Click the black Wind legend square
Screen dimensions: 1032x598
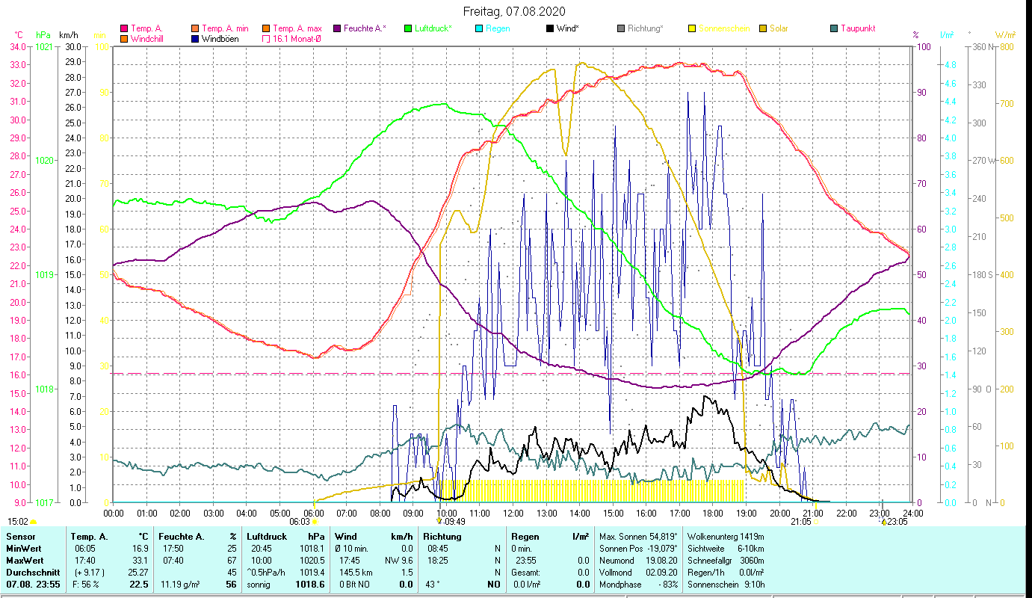click(x=550, y=28)
